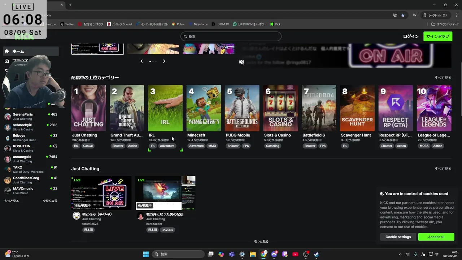Open Windows Start menu

pyautogui.click(x=146, y=254)
